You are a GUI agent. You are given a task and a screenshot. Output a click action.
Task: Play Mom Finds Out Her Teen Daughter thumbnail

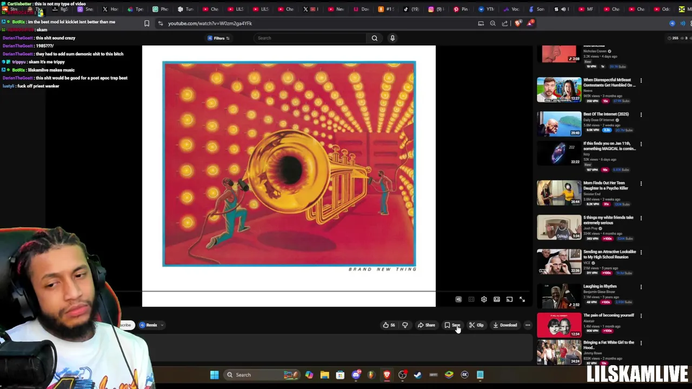[559, 193]
